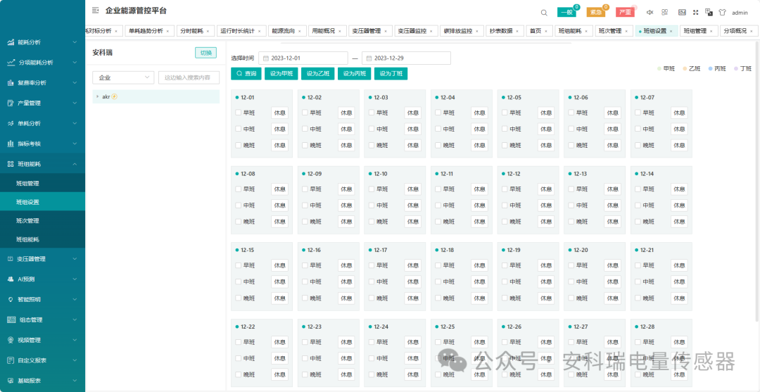Click the 2023-12-01 start date field

click(303, 58)
